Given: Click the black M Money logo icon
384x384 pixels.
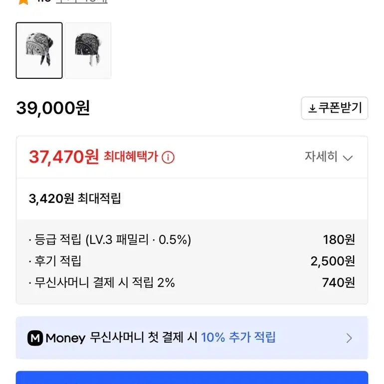Looking at the screenshot, I should click(x=35, y=338).
